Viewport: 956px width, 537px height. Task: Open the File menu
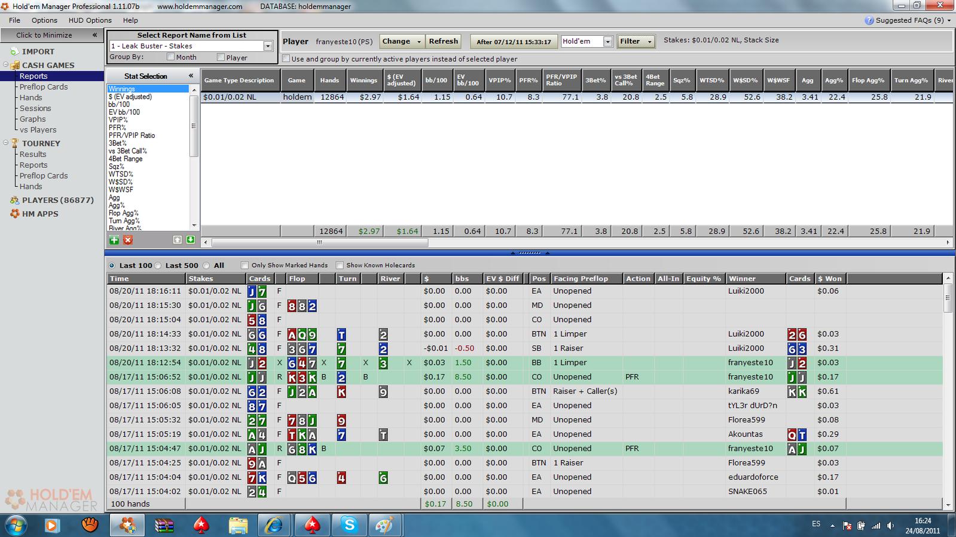coord(14,20)
